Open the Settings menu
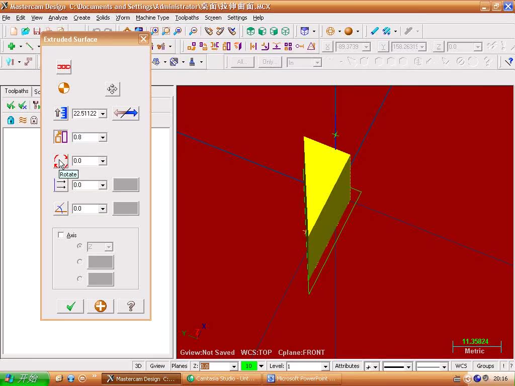 [237, 18]
